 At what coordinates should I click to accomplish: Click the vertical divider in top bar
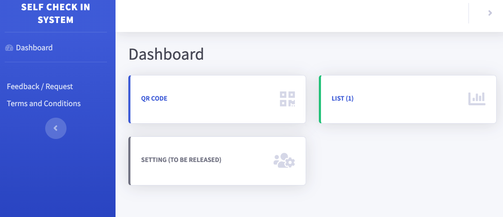[468, 13]
